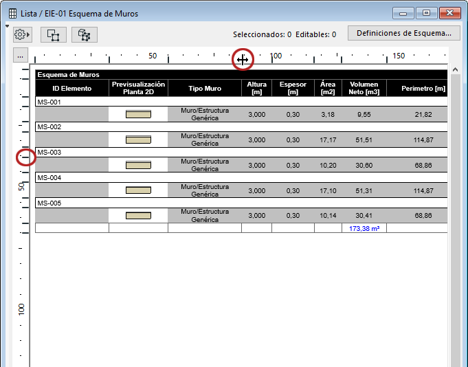Click the select-in-2D toolbar icon
The image size is (468, 367).
coord(54,34)
